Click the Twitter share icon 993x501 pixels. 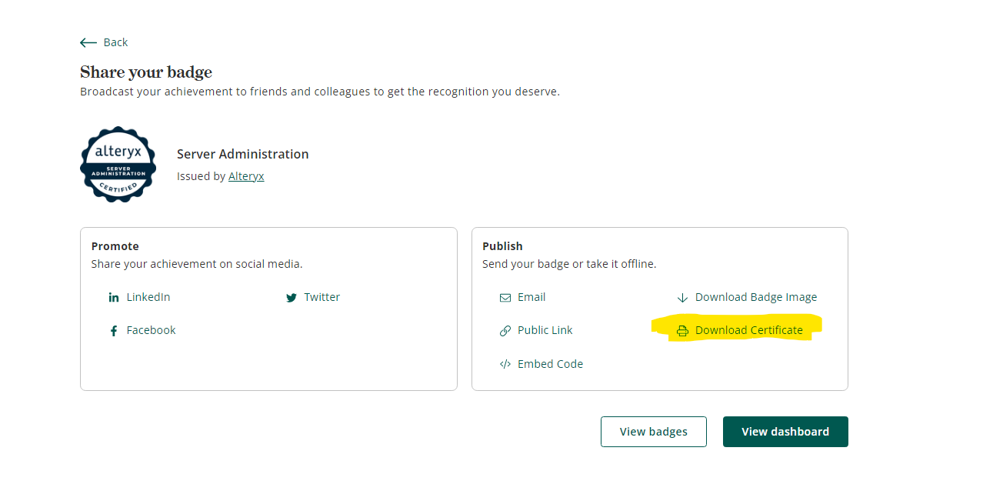coord(292,297)
